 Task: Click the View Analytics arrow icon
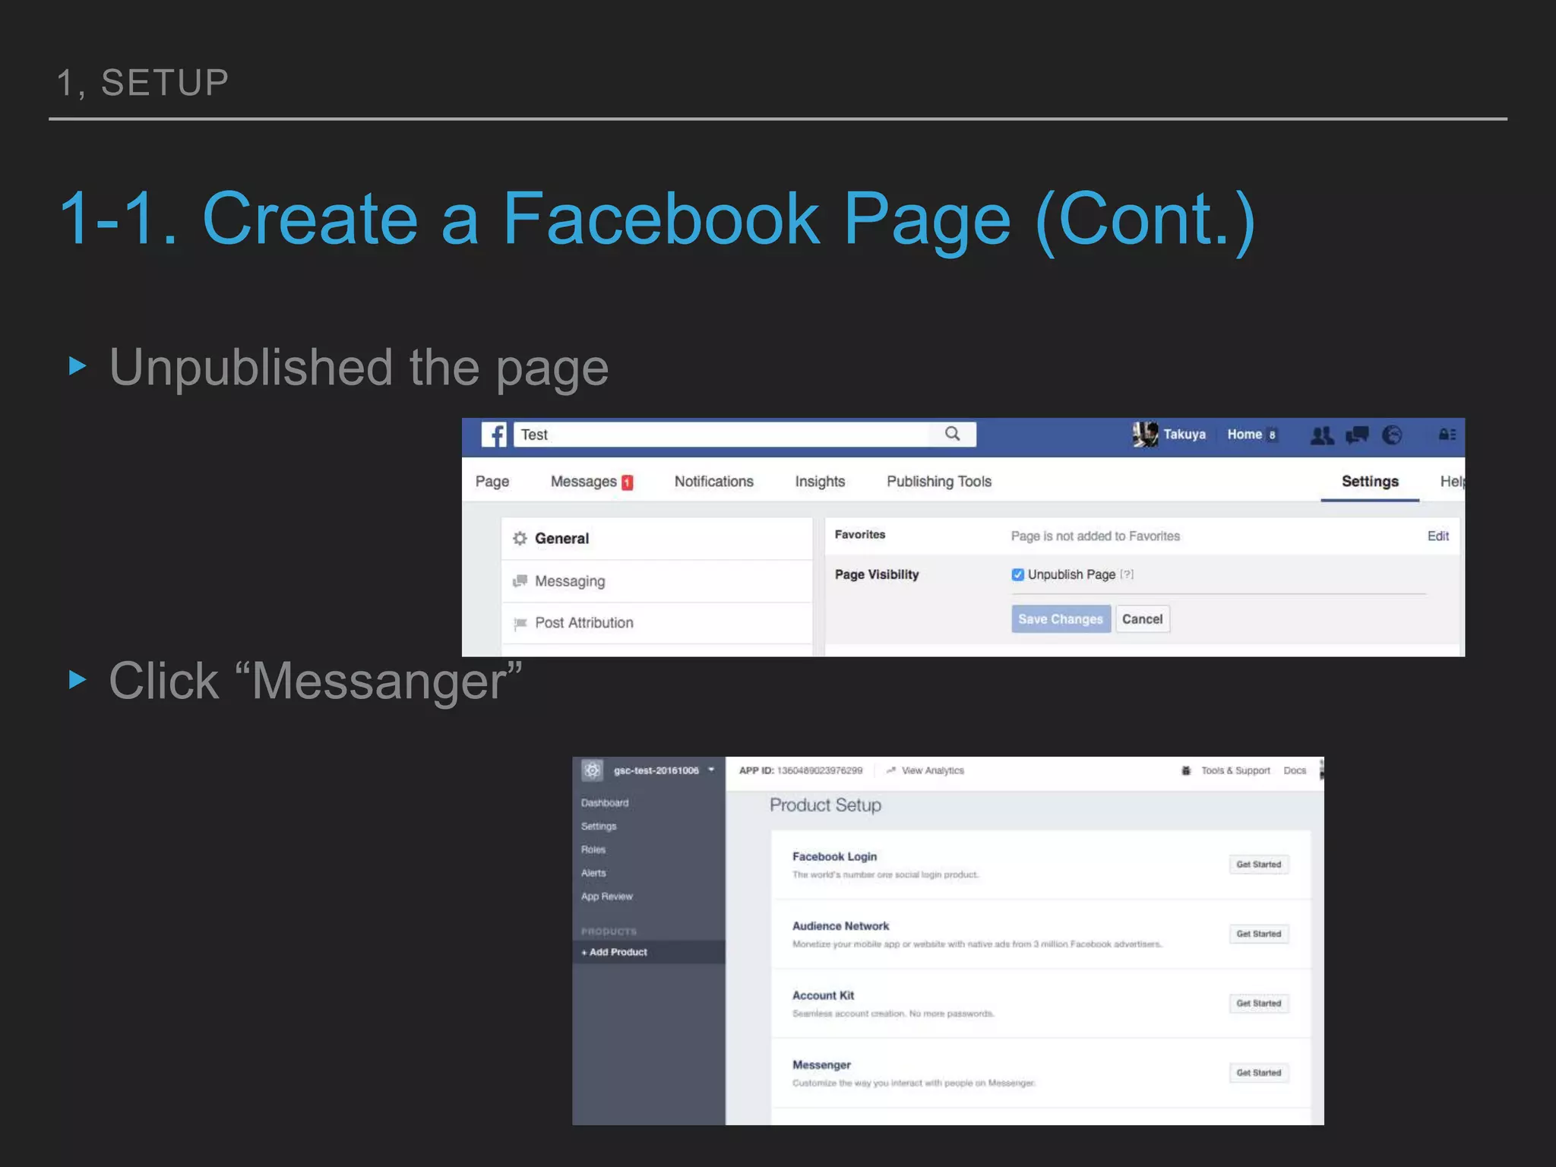pyautogui.click(x=890, y=770)
